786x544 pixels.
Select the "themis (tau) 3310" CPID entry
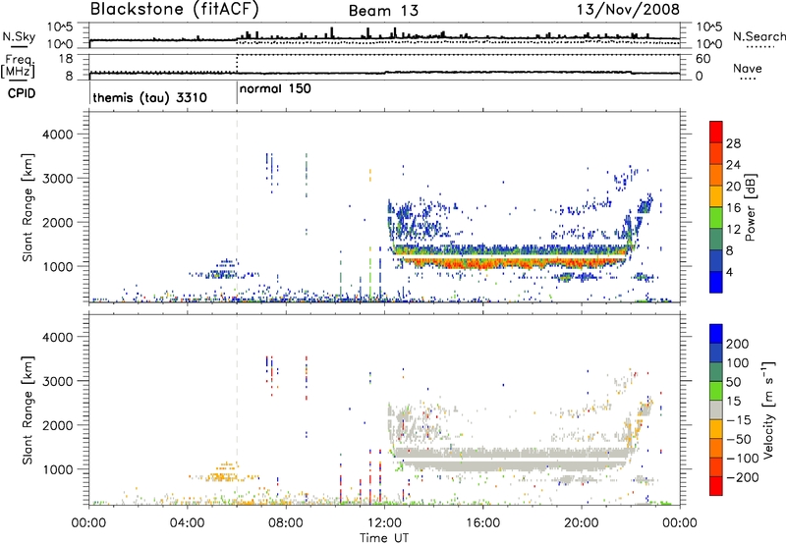point(150,97)
